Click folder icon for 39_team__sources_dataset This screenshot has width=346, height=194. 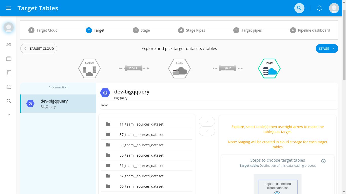tap(108, 145)
